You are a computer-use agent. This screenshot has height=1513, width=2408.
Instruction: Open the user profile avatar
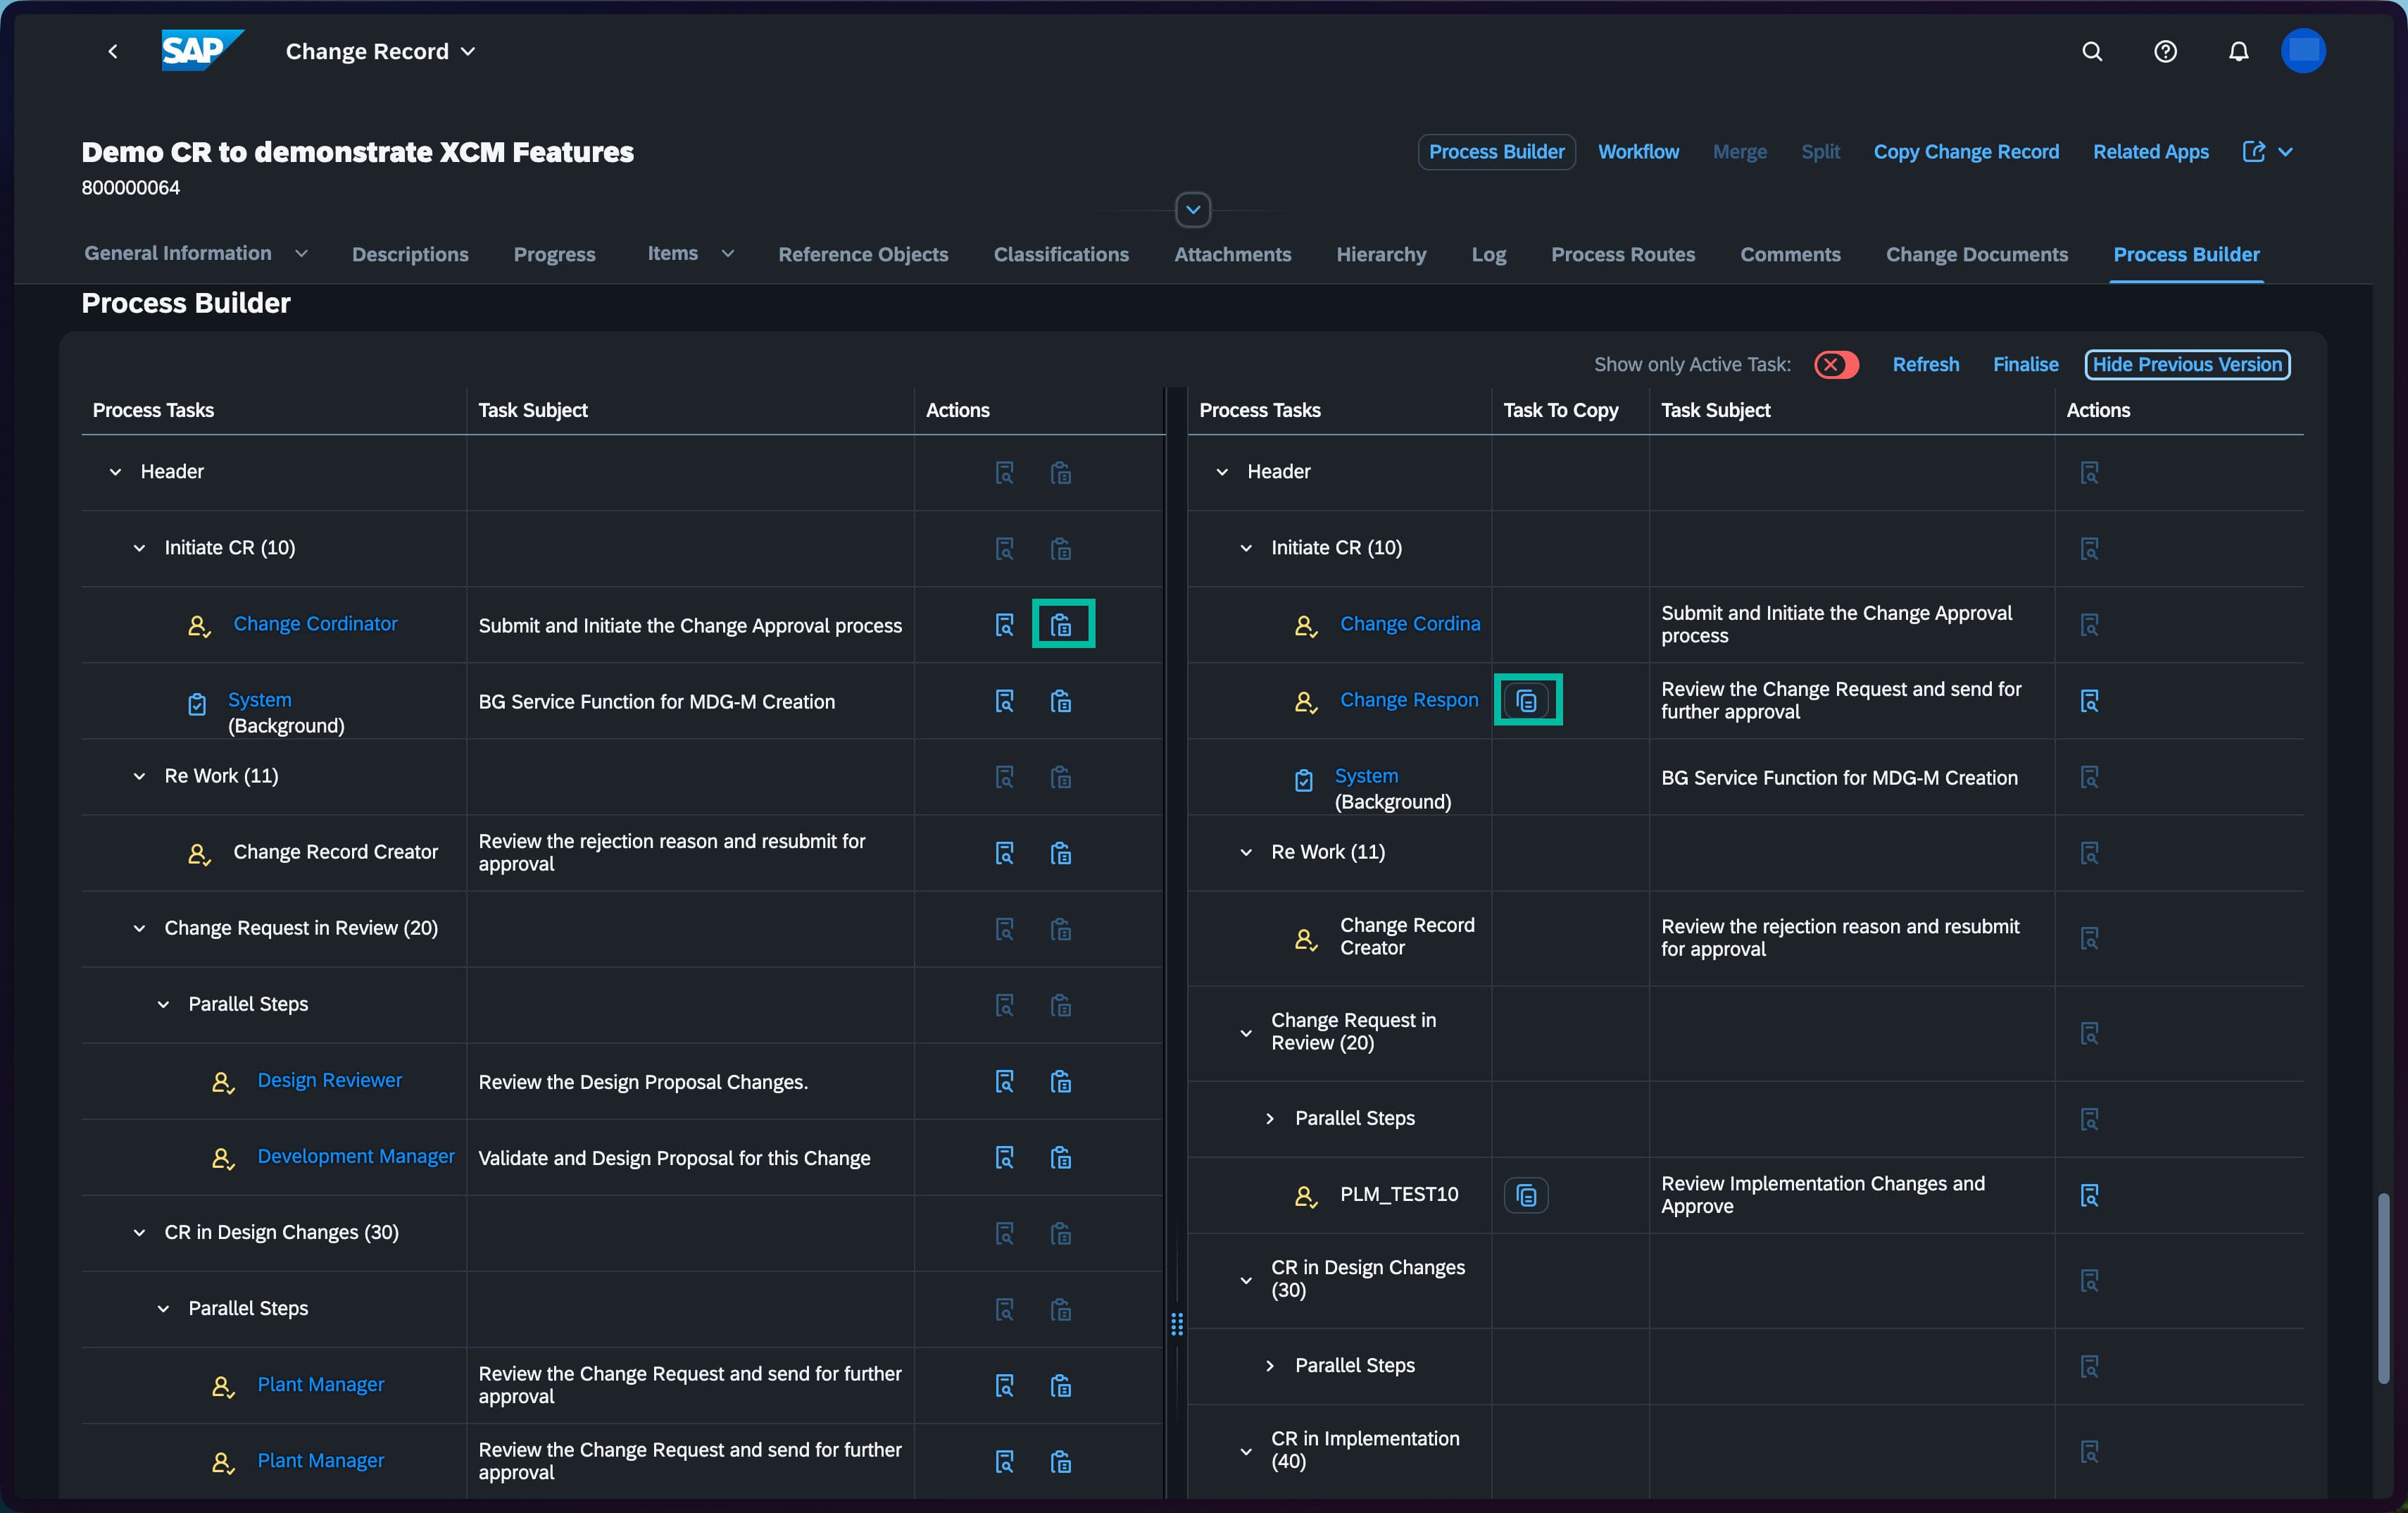[2303, 51]
